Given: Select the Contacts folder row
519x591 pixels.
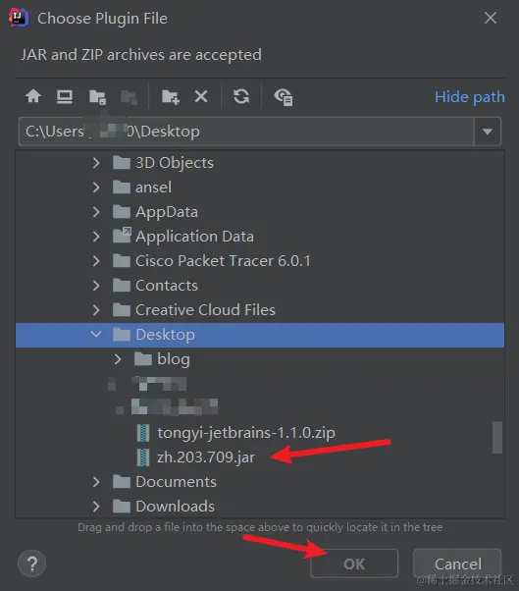Looking at the screenshot, I should [260, 286].
